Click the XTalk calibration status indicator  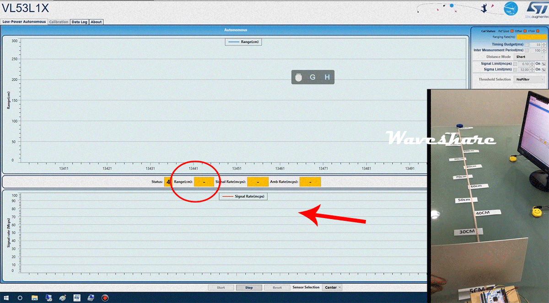[x=538, y=31]
